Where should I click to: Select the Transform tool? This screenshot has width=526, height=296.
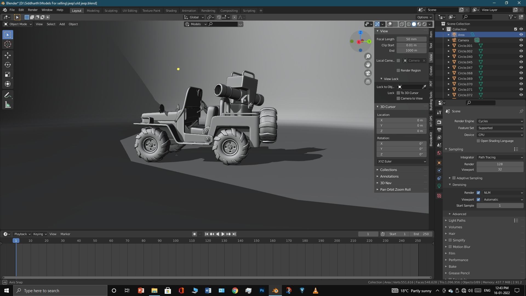(8, 84)
